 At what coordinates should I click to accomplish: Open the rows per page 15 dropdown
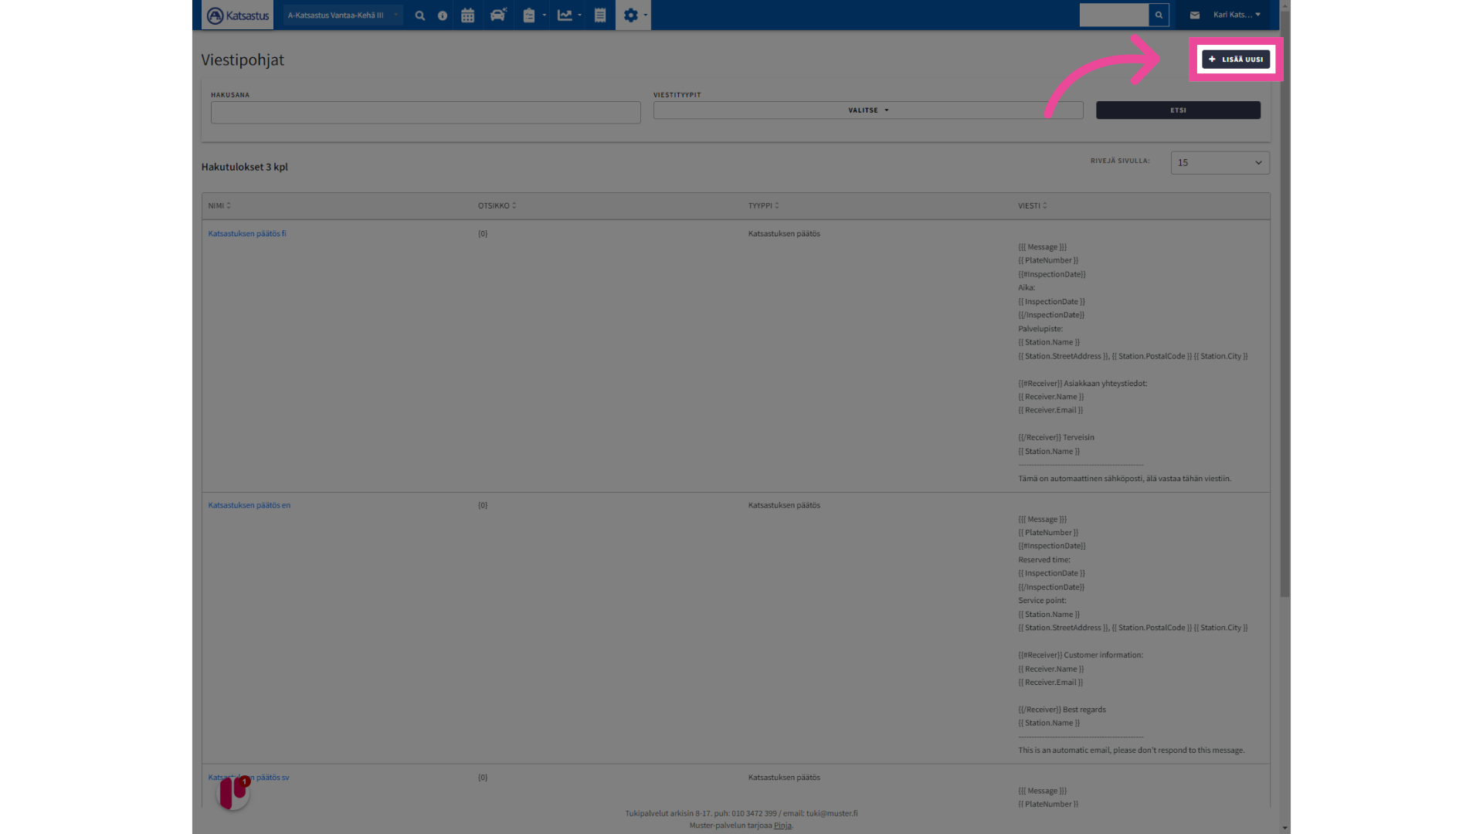(x=1220, y=163)
